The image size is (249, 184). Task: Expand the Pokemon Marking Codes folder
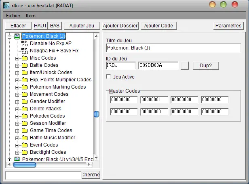pos(17,87)
